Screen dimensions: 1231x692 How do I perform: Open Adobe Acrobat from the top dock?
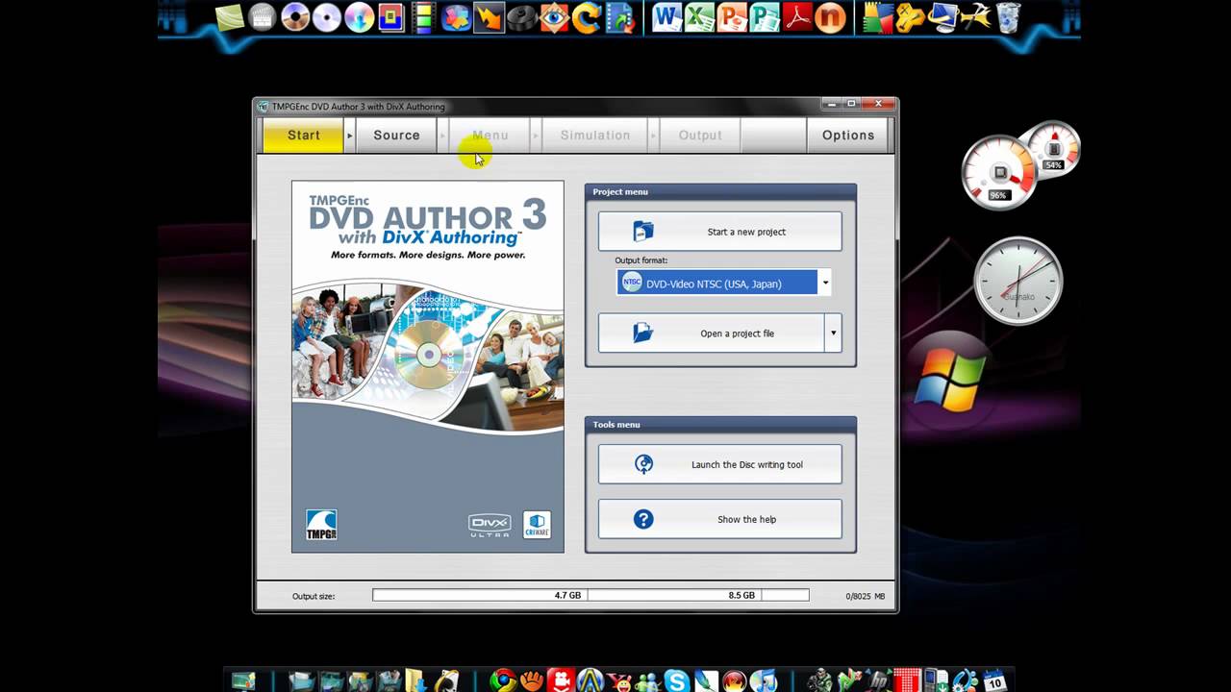click(797, 17)
